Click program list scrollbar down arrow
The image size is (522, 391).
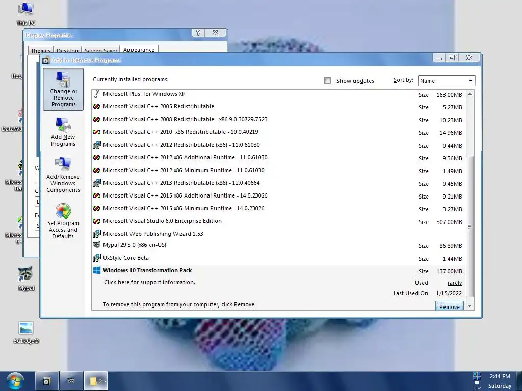[x=469, y=306]
